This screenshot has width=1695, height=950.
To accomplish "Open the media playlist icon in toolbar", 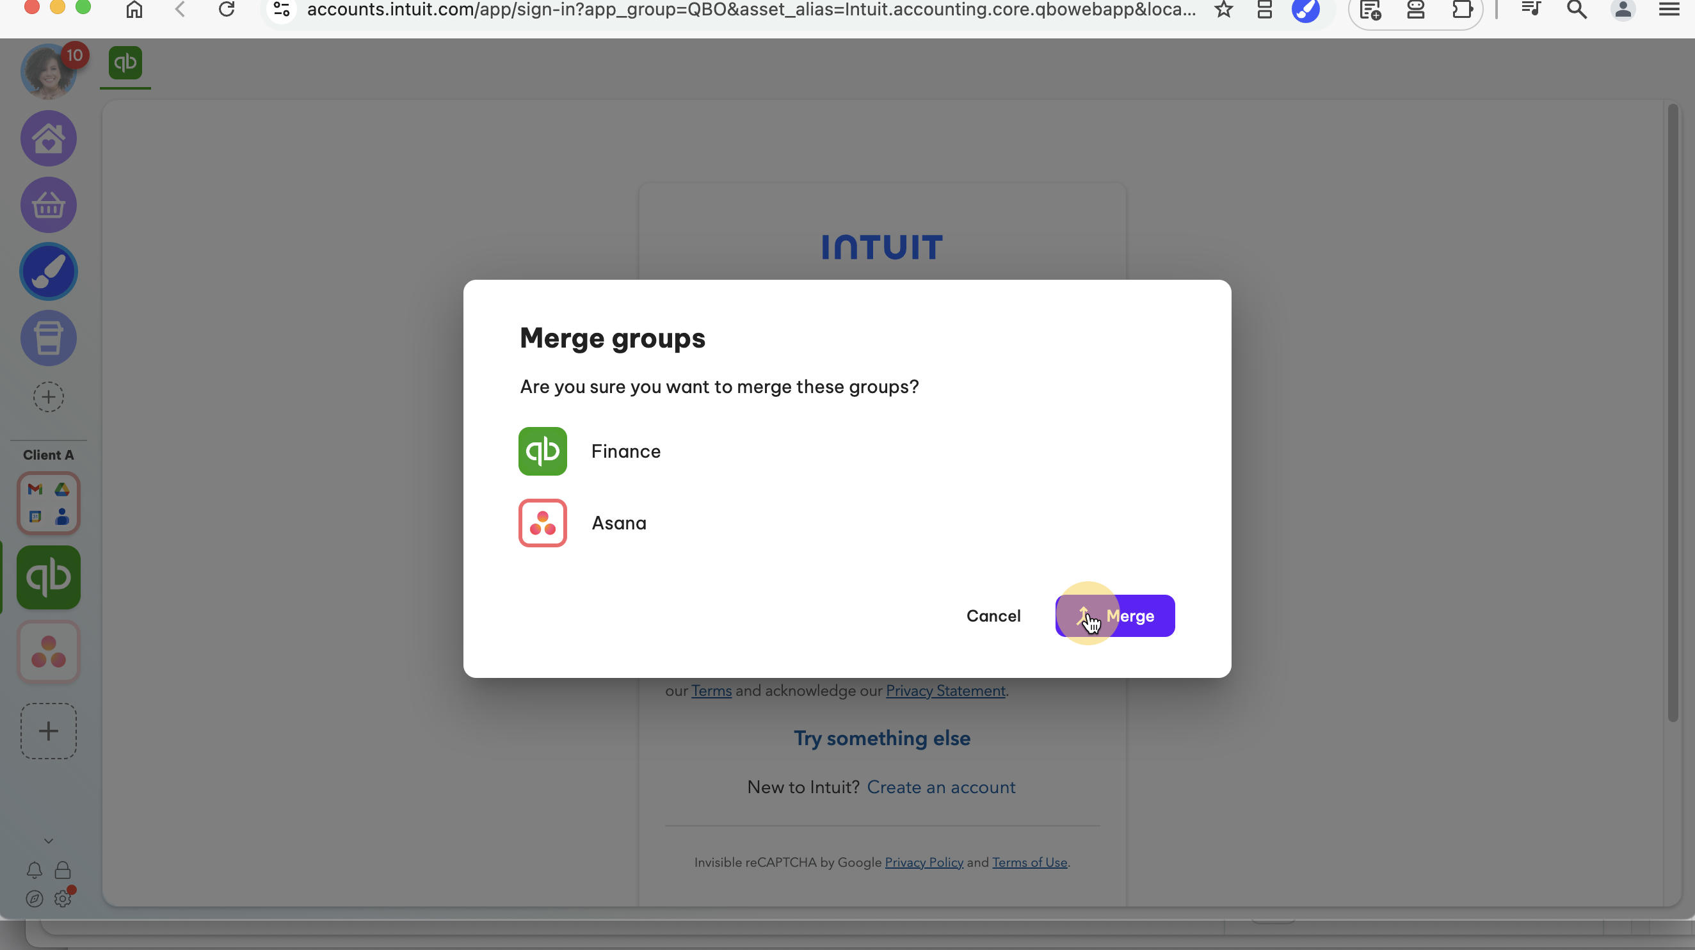I will [x=1531, y=9].
